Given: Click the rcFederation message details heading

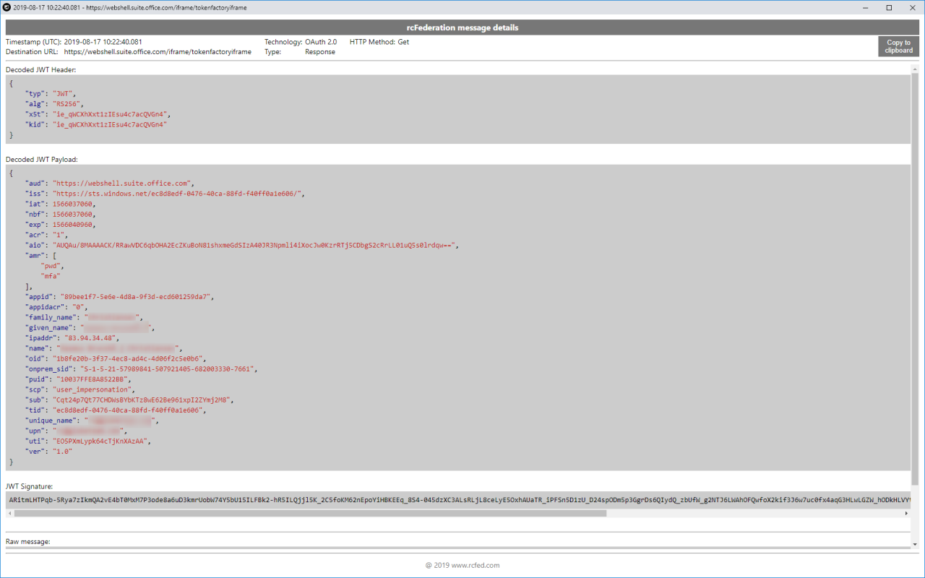Looking at the screenshot, I should (462, 27).
